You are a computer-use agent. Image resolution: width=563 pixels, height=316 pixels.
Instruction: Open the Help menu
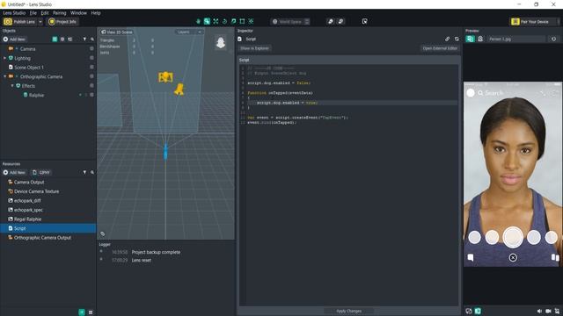pos(96,13)
